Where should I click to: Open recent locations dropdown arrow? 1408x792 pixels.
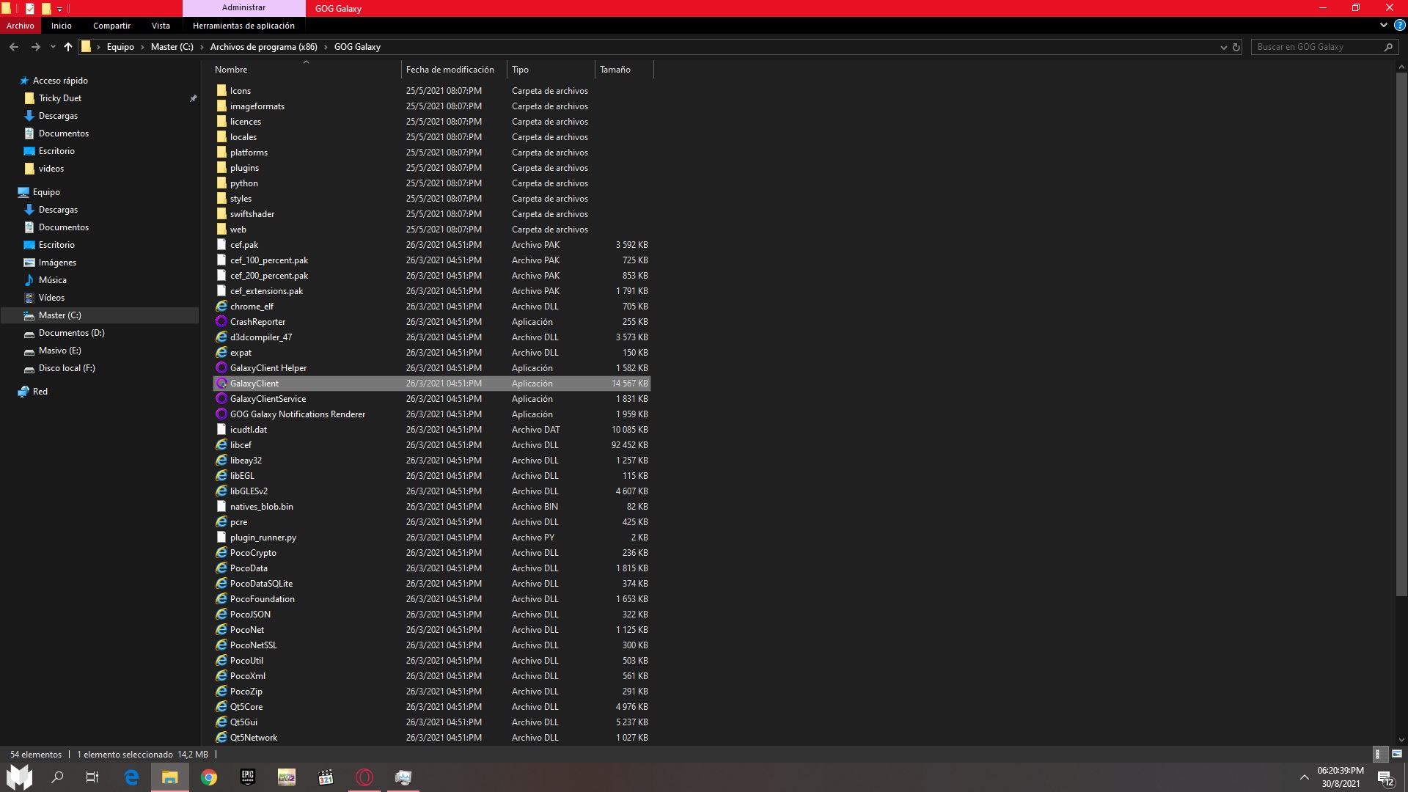[53, 47]
